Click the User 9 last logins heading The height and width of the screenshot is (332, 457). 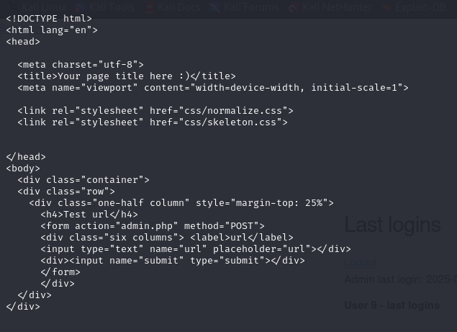pos(392,305)
